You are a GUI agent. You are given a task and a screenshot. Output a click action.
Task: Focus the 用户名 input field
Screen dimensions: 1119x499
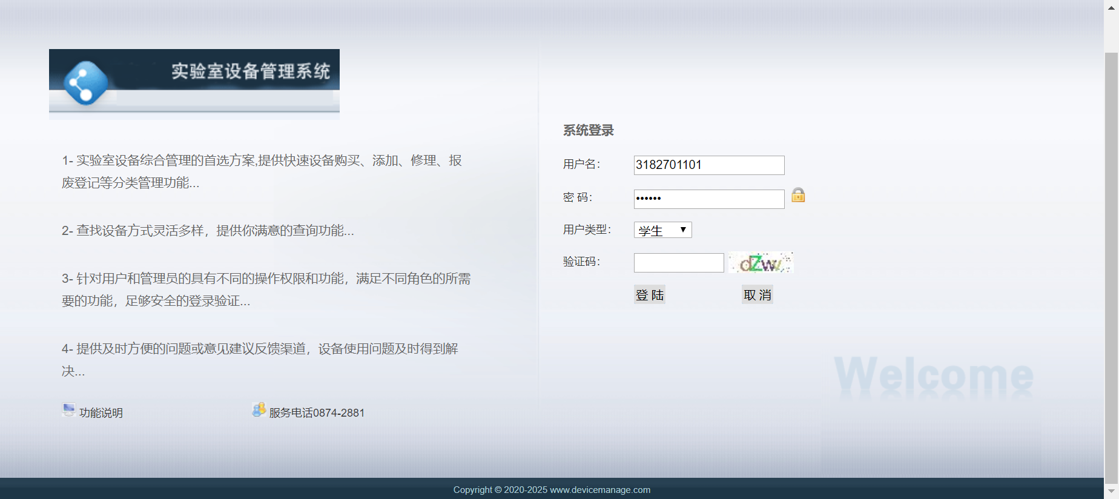point(709,165)
